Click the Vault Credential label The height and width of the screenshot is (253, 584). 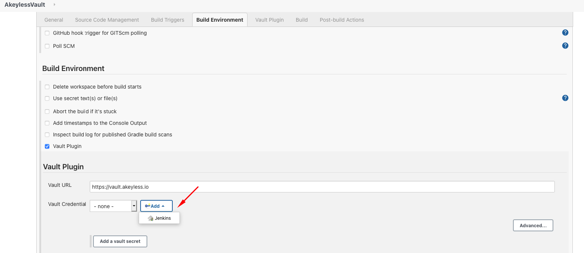point(67,204)
